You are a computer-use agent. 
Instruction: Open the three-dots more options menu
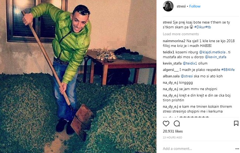coord(237,149)
